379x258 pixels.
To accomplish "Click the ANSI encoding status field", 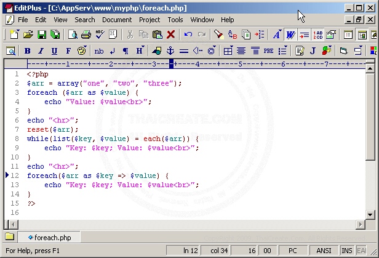I will tap(324, 251).
